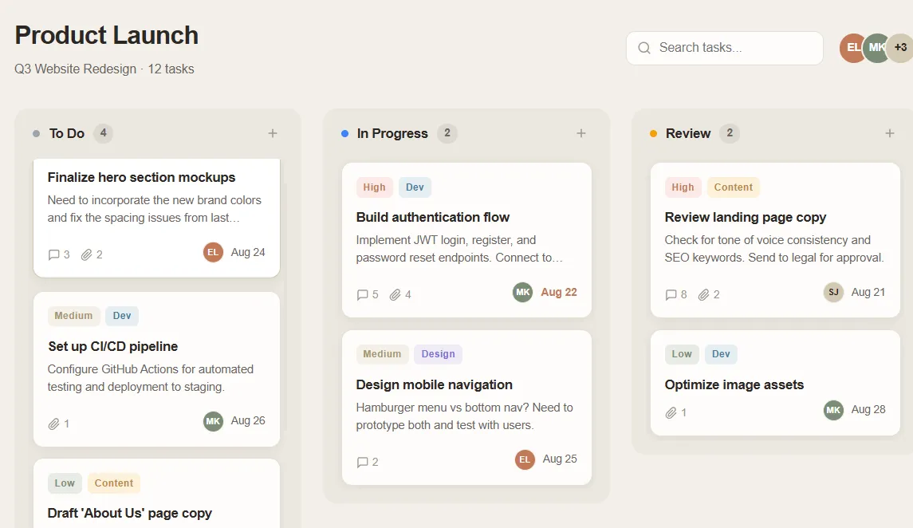This screenshot has width=913, height=528.
Task: Click EL avatar on Finalize hero section card
Action: click(213, 252)
